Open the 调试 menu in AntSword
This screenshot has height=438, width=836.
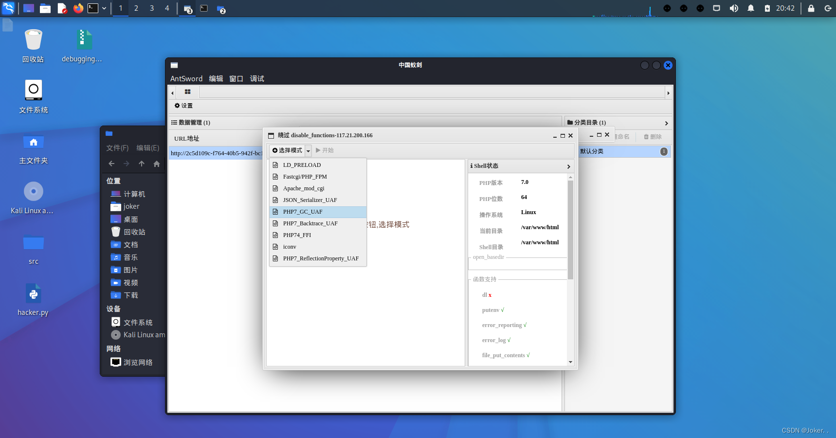coord(257,79)
